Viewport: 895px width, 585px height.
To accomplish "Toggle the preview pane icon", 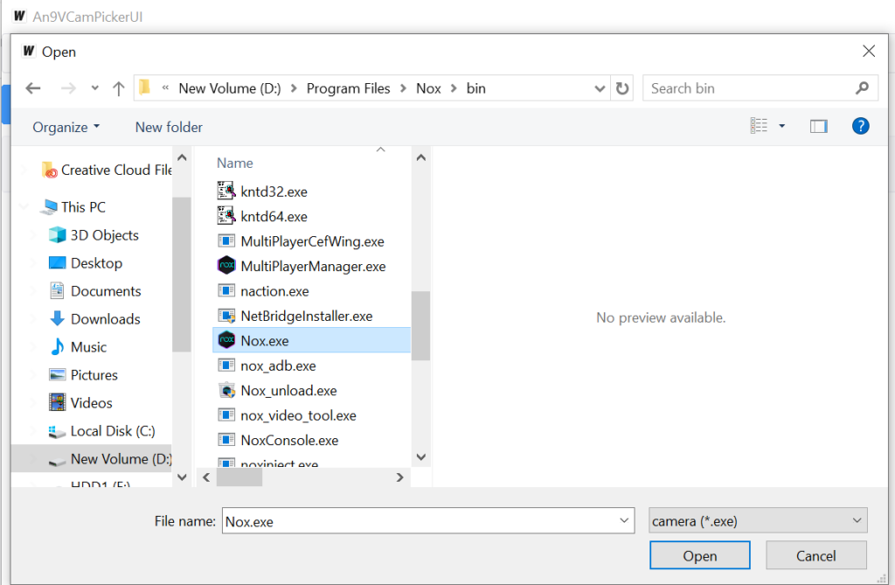I will pyautogui.click(x=818, y=127).
